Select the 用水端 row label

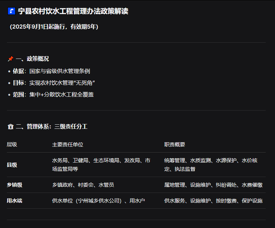pos(14,201)
